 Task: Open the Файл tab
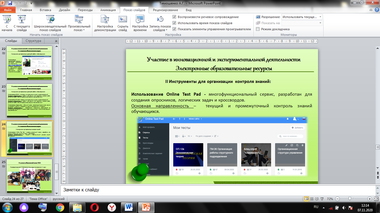click(x=8, y=10)
